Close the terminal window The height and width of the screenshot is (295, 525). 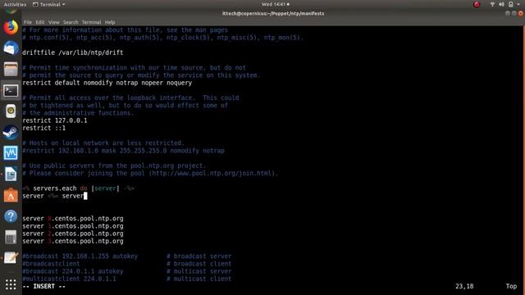(520, 13)
